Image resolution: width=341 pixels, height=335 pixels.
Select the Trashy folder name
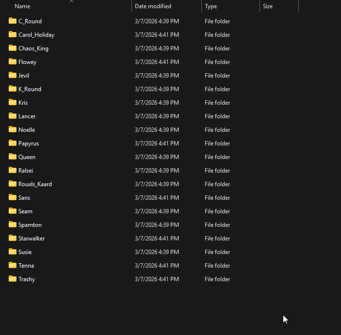[x=27, y=279]
